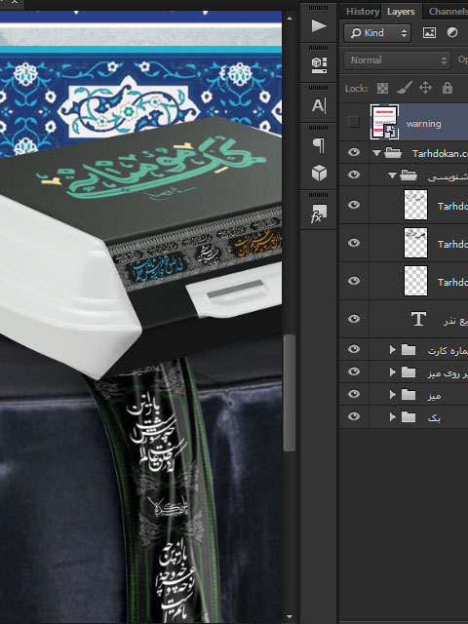
Task: Select the warning layer thumbnail
Action: (x=384, y=122)
